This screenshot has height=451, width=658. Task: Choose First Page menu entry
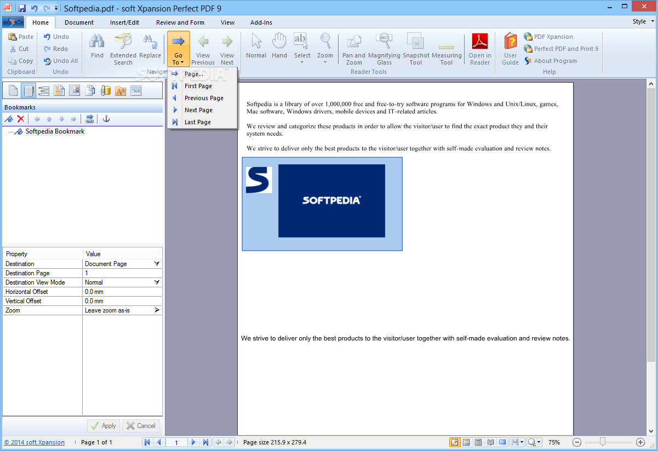(x=202, y=86)
